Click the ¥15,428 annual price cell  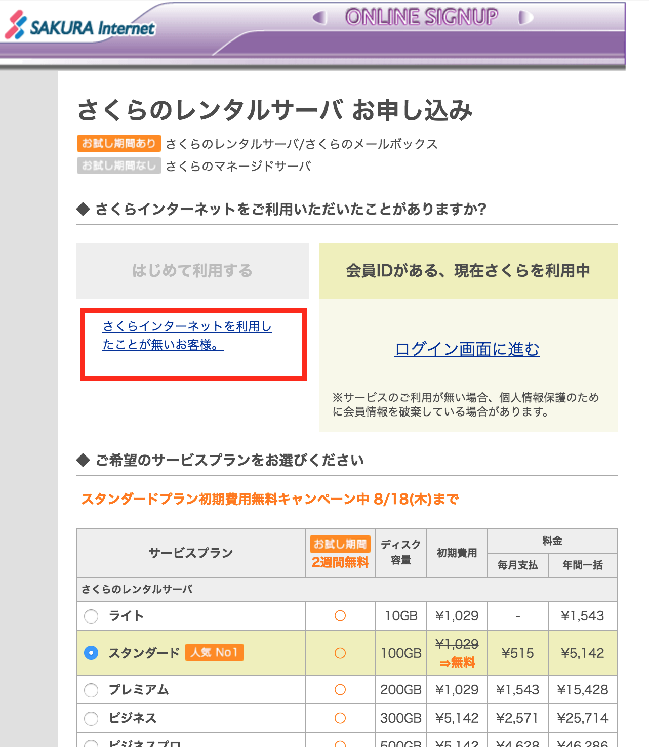[583, 690]
